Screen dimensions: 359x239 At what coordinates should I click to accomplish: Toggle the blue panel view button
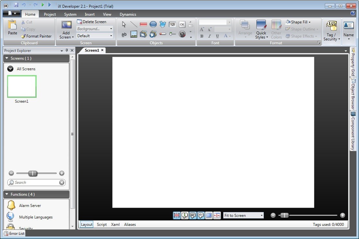coord(208,215)
